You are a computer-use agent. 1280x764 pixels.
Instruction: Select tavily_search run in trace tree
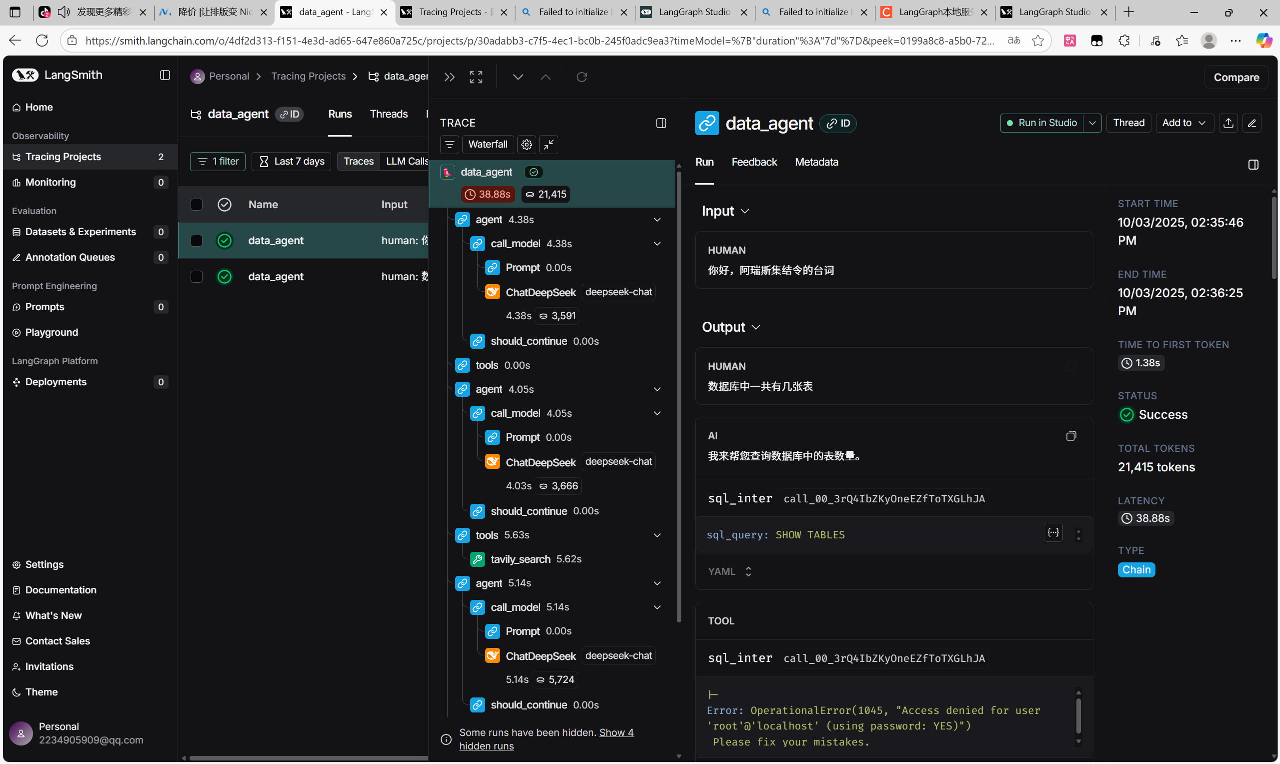click(x=520, y=559)
